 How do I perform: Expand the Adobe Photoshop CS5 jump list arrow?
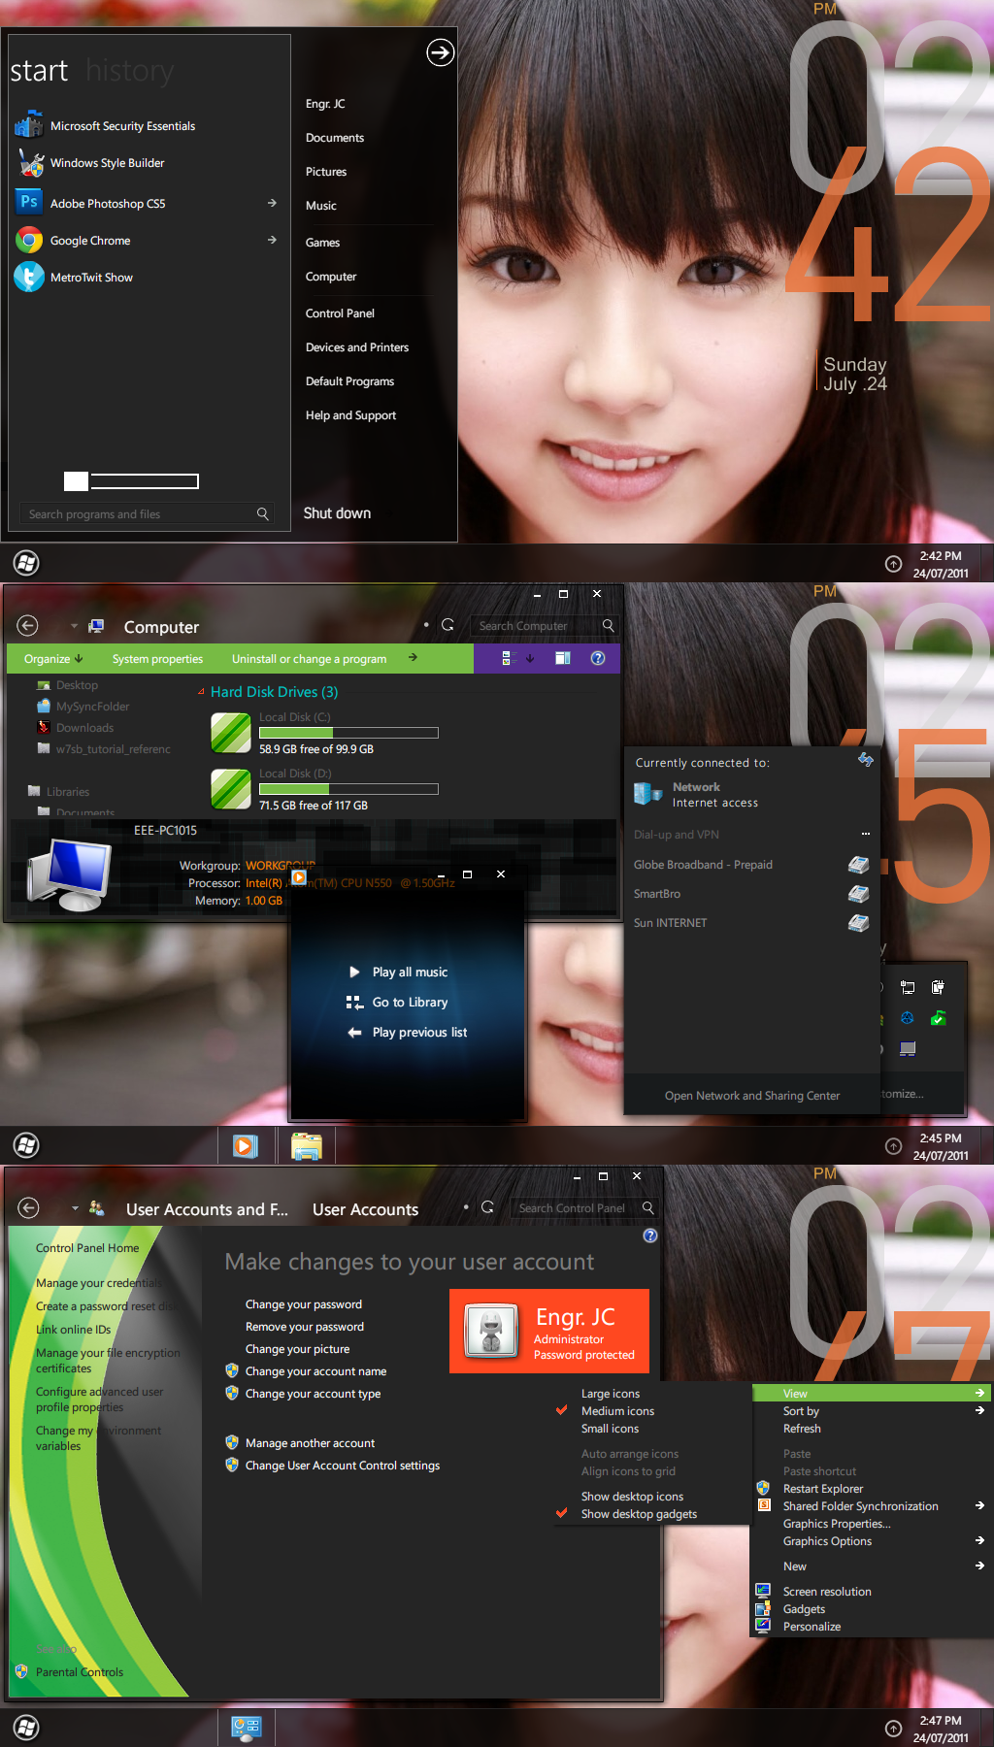(272, 203)
